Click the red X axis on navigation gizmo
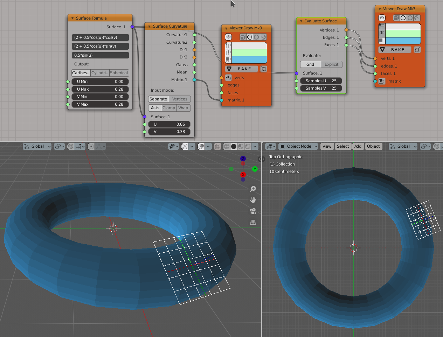The image size is (443, 337). 243,174
